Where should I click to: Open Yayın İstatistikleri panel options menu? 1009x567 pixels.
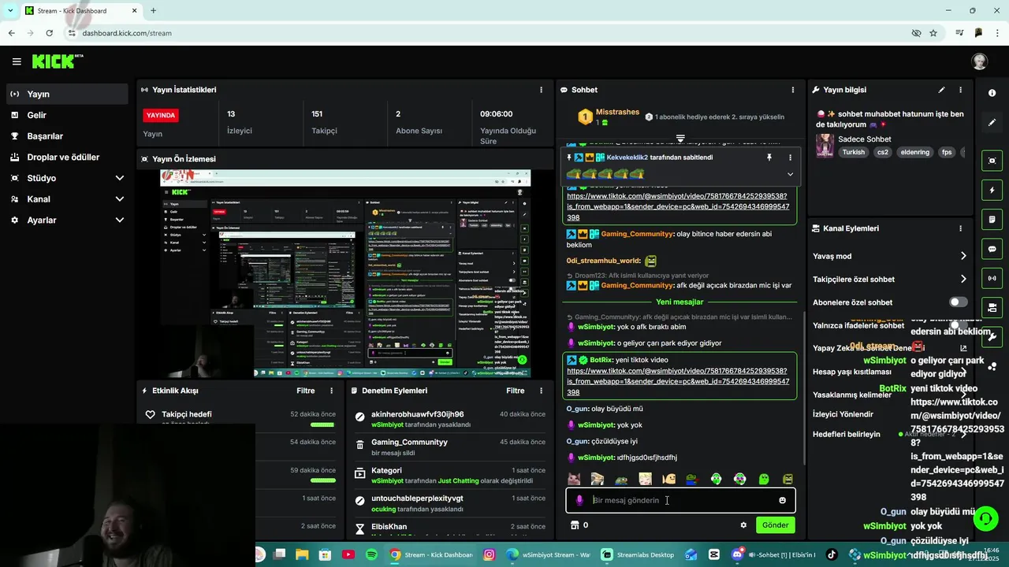541,90
